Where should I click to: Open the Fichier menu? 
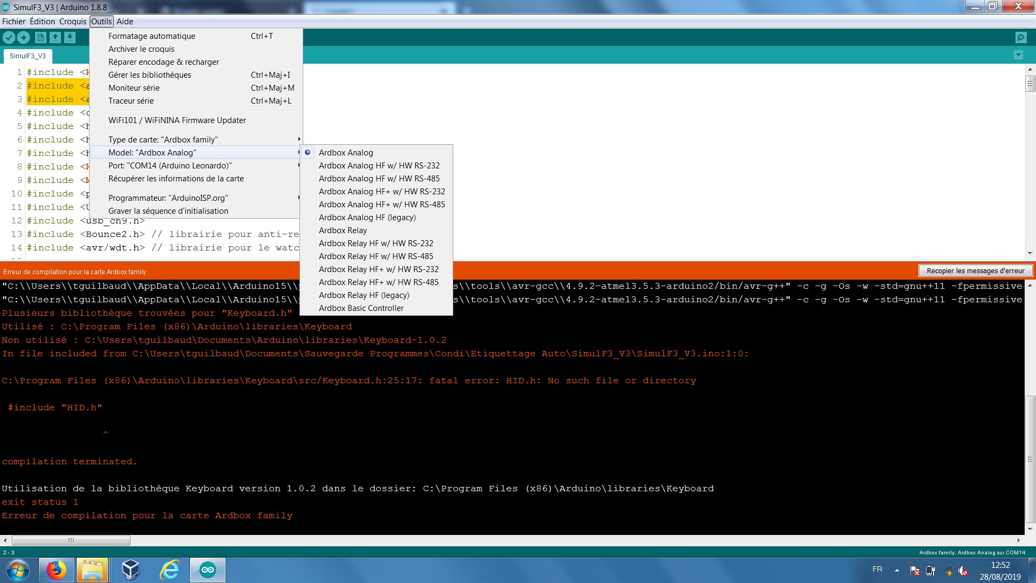point(14,21)
